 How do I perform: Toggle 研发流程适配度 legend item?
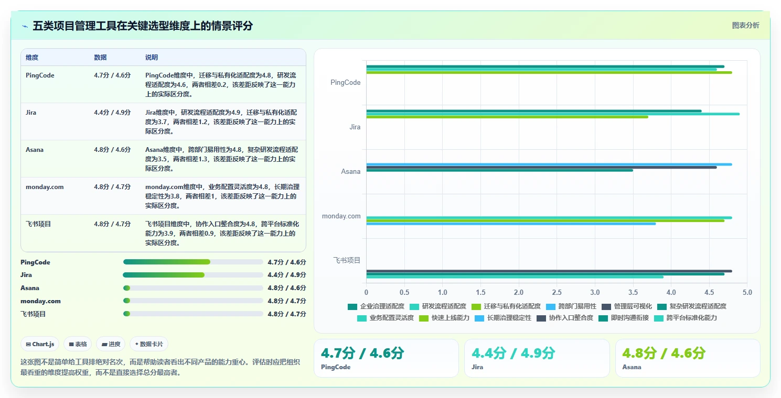coord(438,306)
